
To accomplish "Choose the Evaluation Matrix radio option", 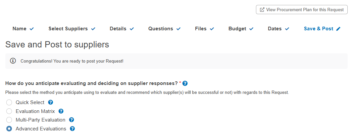I will point(9,111).
